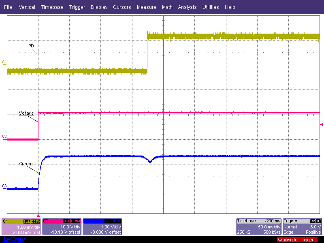Screen dimensions: 324x243
Task: Click the DC1M coupling badge on C2
Action: [x=76, y=221]
